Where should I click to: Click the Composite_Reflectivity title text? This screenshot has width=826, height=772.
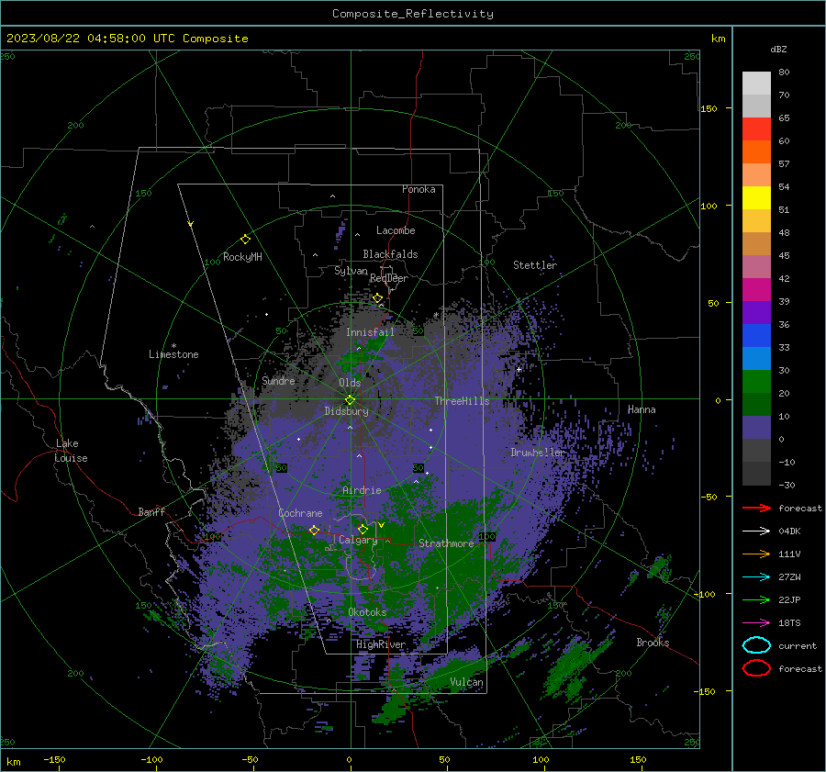click(412, 14)
